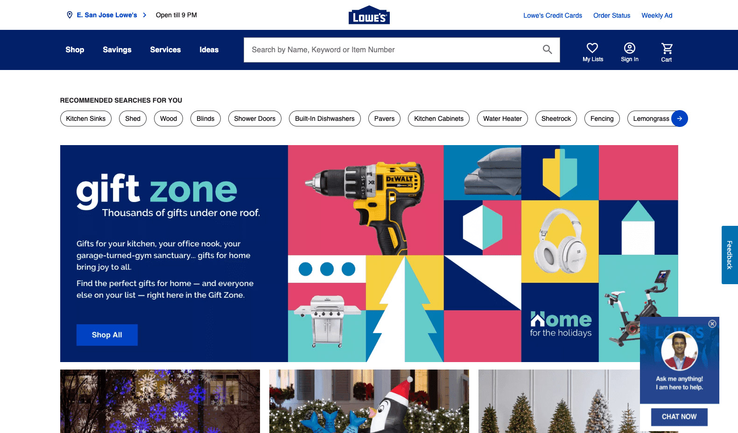Open the Services menu
The image size is (738, 433).
[165, 50]
